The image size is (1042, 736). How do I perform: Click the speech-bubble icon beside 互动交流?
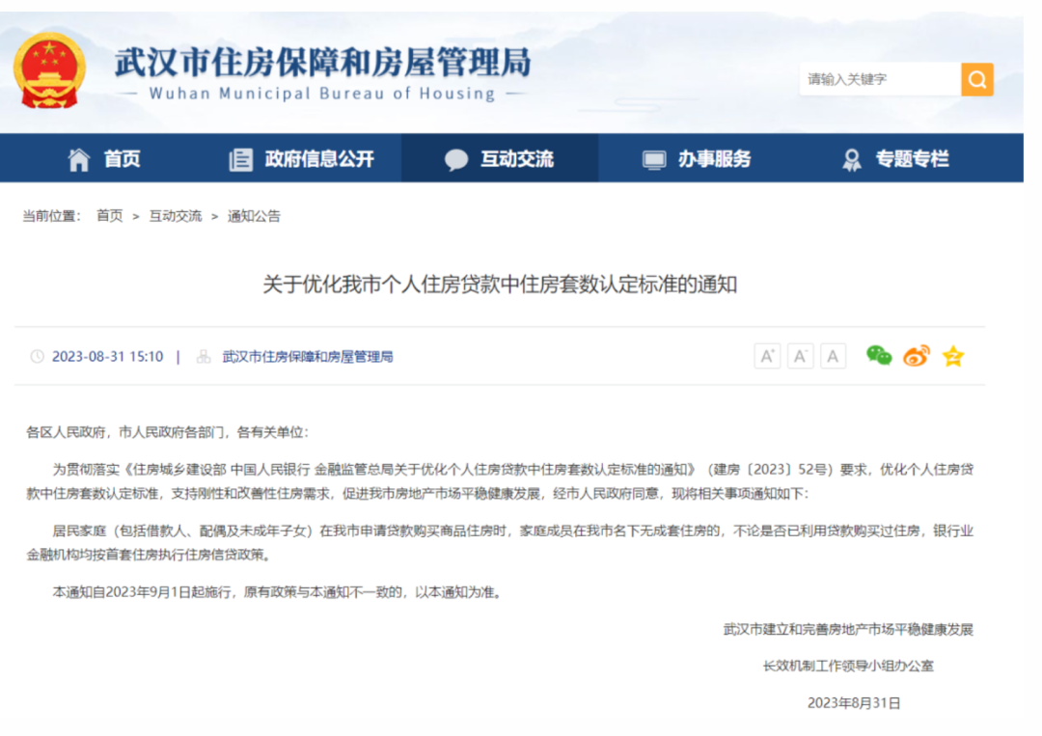456,159
